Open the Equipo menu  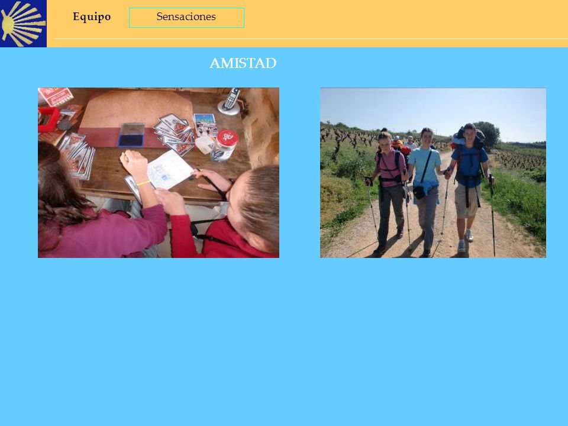coord(92,17)
